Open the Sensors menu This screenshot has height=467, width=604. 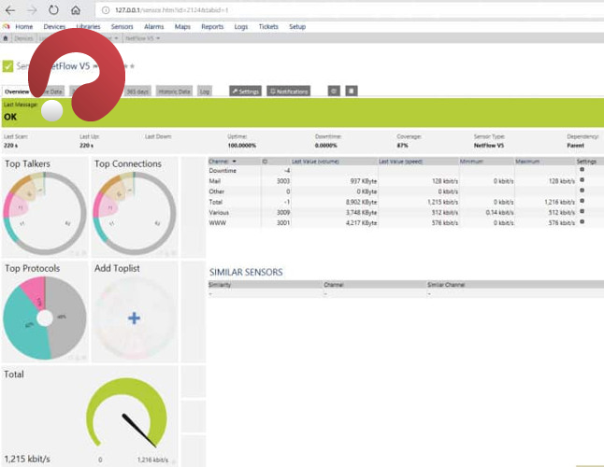(x=122, y=27)
